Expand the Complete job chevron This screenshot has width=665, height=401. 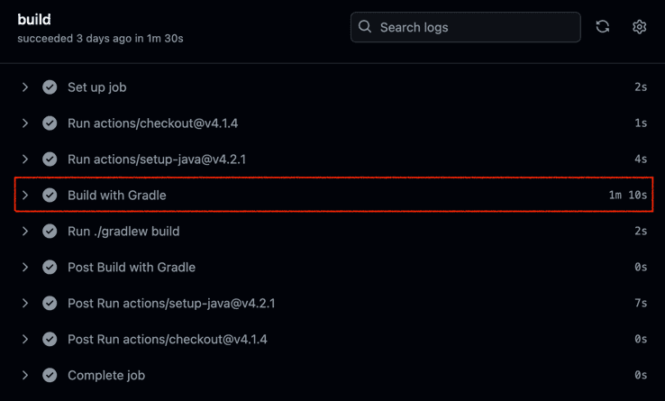click(25, 375)
